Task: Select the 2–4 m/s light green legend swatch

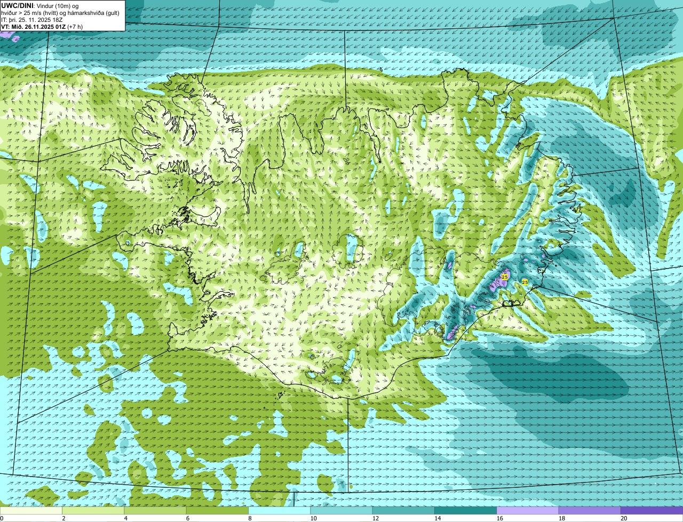Action: tap(93, 510)
